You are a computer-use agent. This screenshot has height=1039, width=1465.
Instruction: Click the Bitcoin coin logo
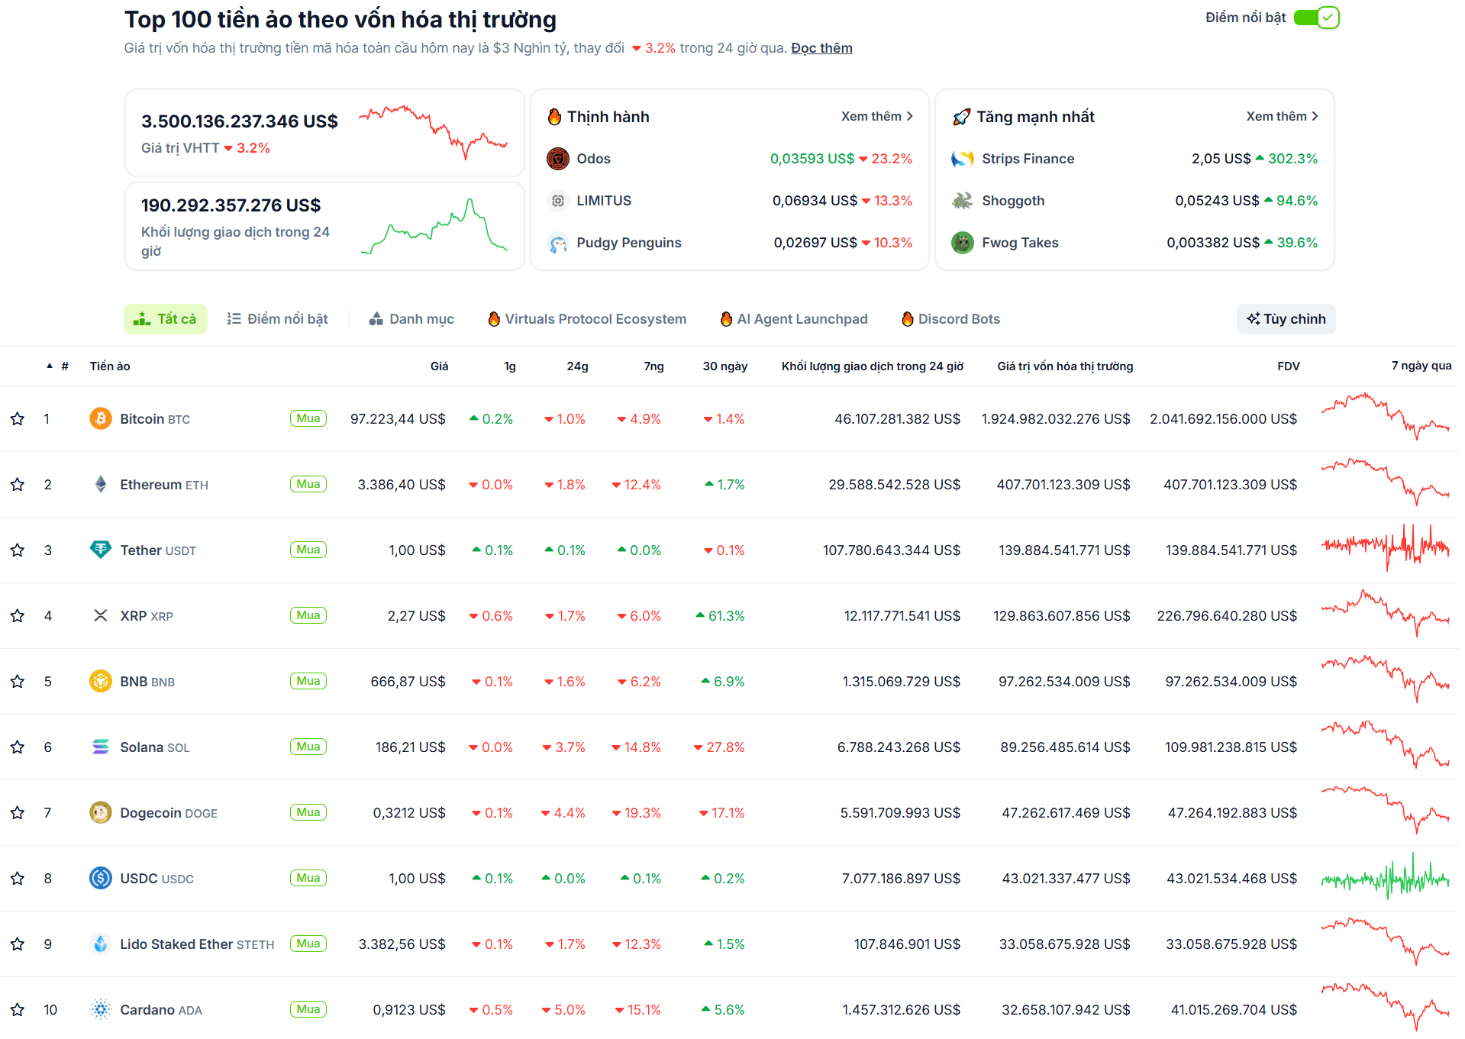101,418
